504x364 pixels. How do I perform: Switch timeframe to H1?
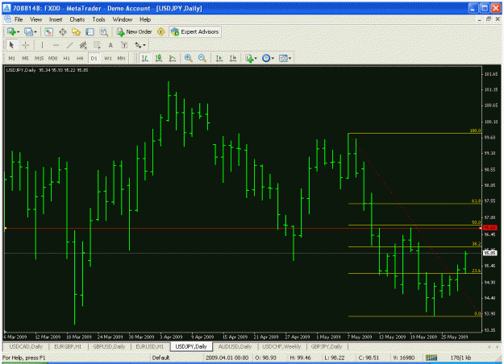[67, 58]
